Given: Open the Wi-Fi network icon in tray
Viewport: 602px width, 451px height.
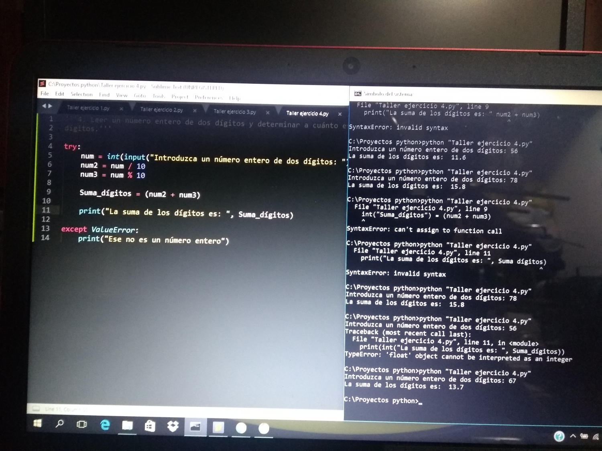Looking at the screenshot, I should point(596,437).
